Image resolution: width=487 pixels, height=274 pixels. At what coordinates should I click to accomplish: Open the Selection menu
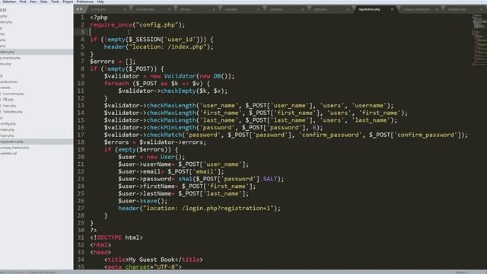(x=8, y=2)
